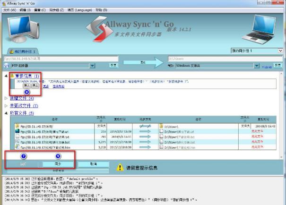This screenshot has height=205, width=286.
Task: Click the blank file icon of D:\7down .txt entry
Action: [x=161, y=137]
